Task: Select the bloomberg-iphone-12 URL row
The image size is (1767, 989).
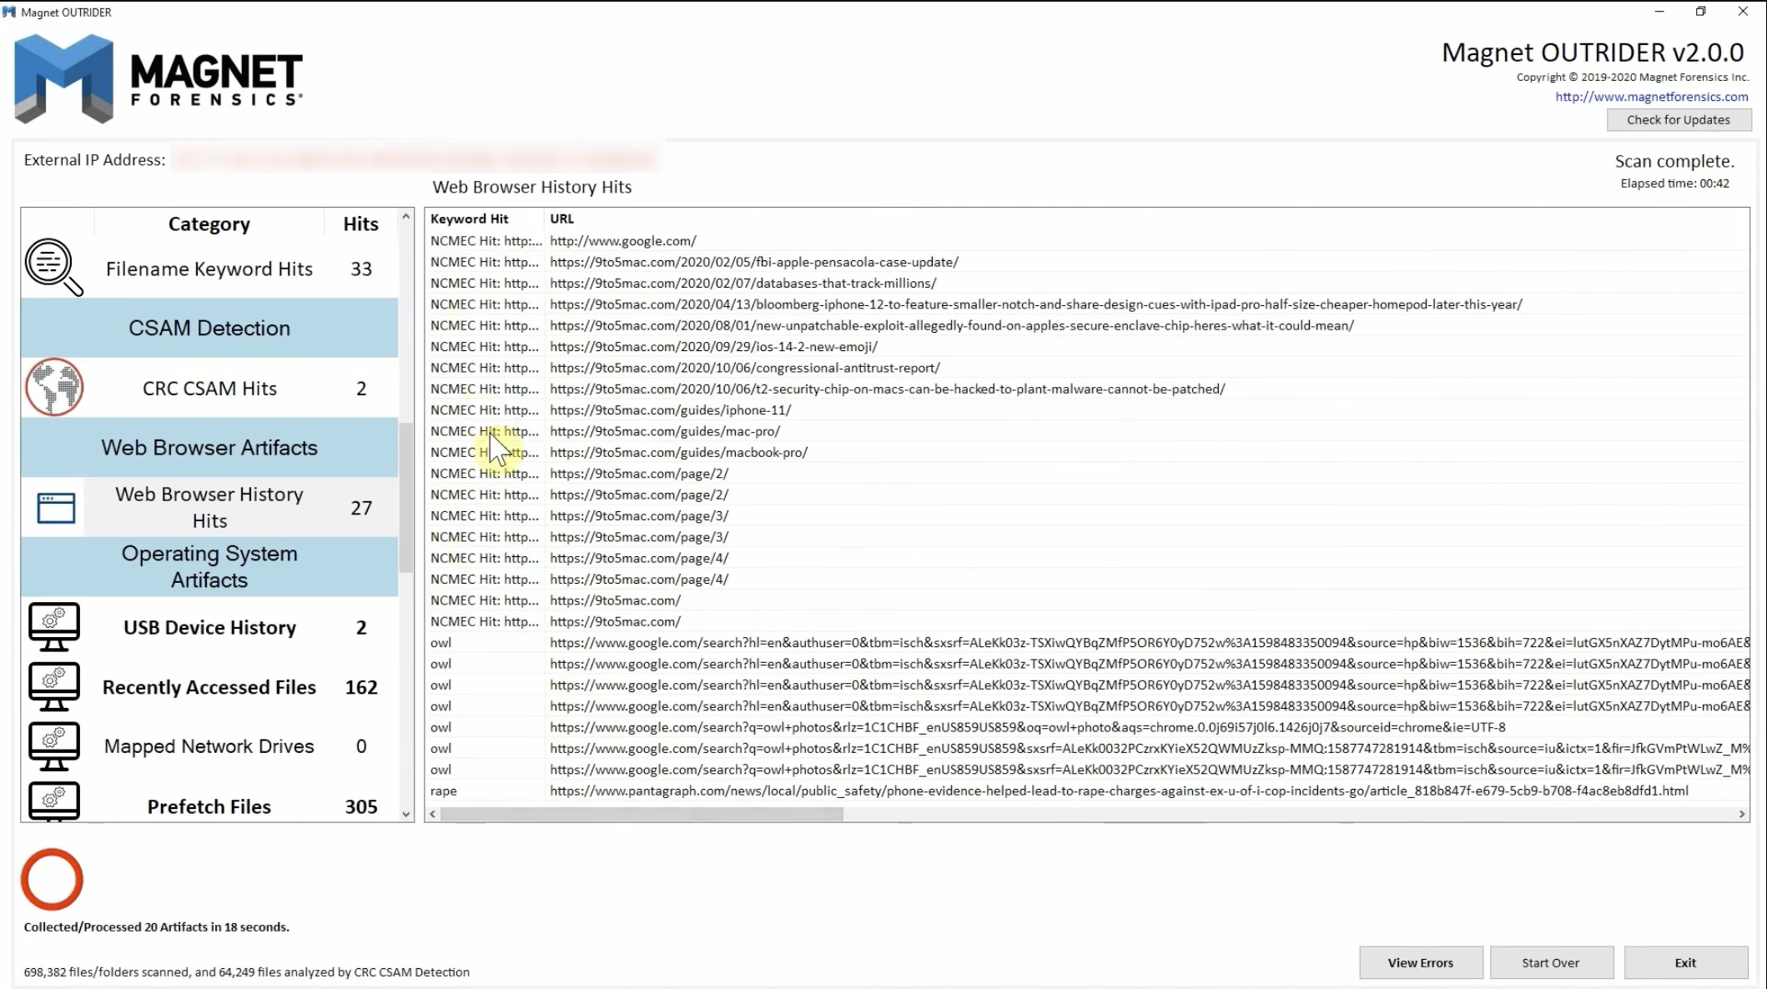Action: coord(1086,304)
